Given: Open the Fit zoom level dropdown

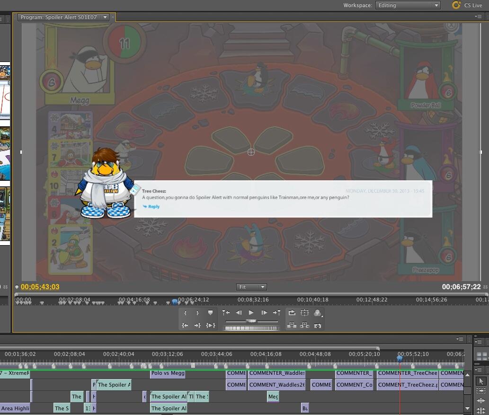Looking at the screenshot, I should 251,287.
